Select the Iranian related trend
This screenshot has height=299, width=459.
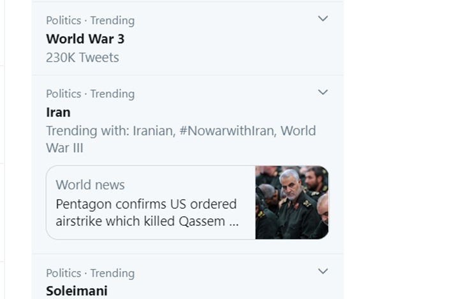(x=152, y=131)
